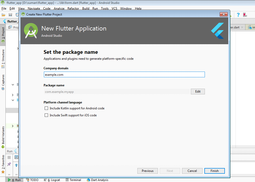255x182 pixels.
Task: Open the View menu
Action: click(21, 9)
